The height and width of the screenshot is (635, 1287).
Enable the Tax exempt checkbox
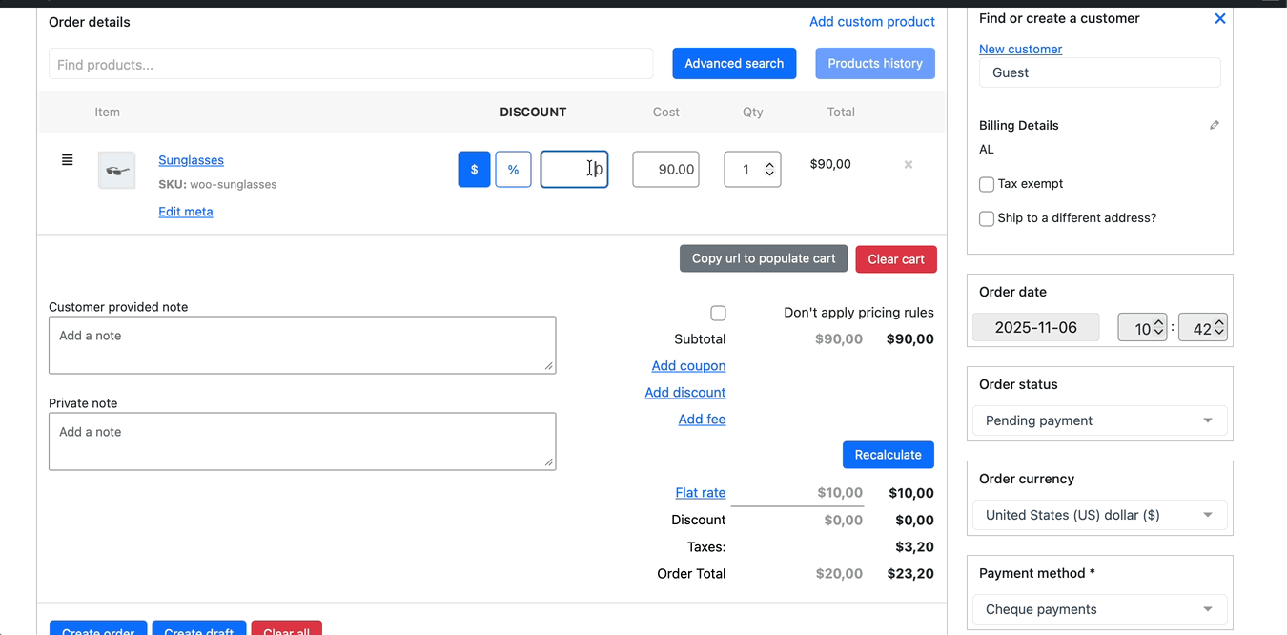(x=987, y=184)
